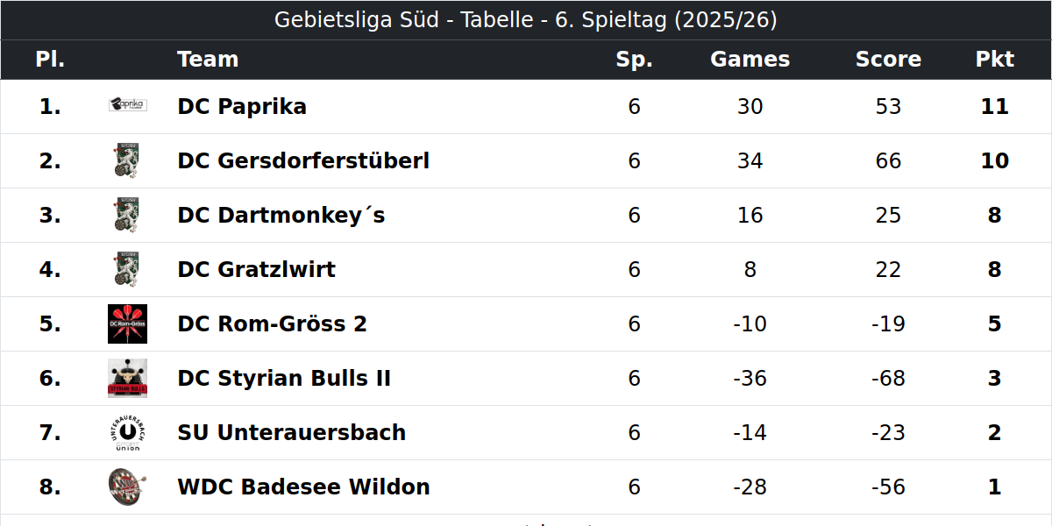This screenshot has height=526, width=1052.
Task: Click the DC Gratzlwirt crest logo
Action: (x=127, y=269)
